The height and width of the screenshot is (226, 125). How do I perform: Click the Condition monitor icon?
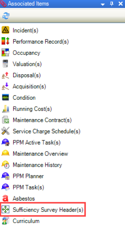6,97
